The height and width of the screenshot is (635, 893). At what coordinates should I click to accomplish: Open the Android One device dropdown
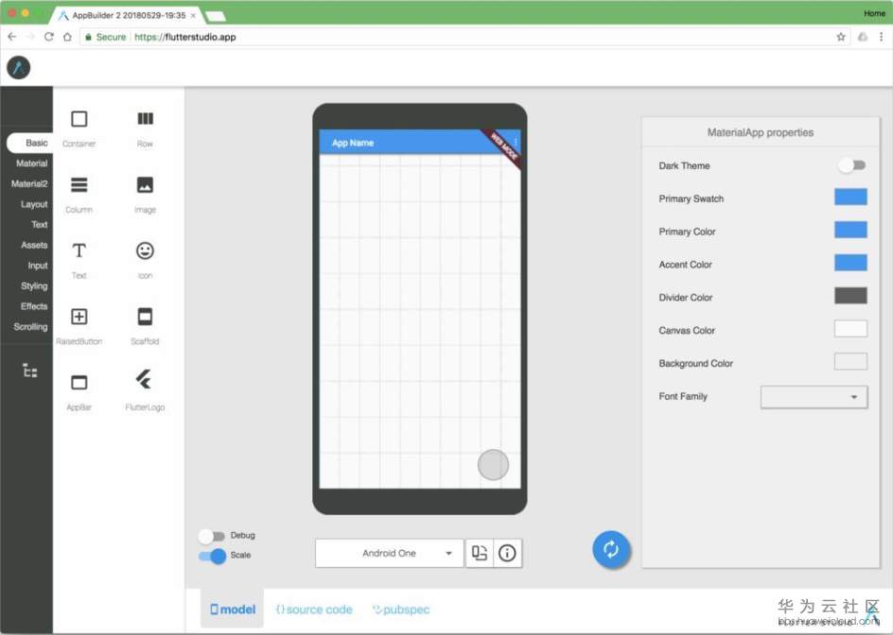click(390, 553)
